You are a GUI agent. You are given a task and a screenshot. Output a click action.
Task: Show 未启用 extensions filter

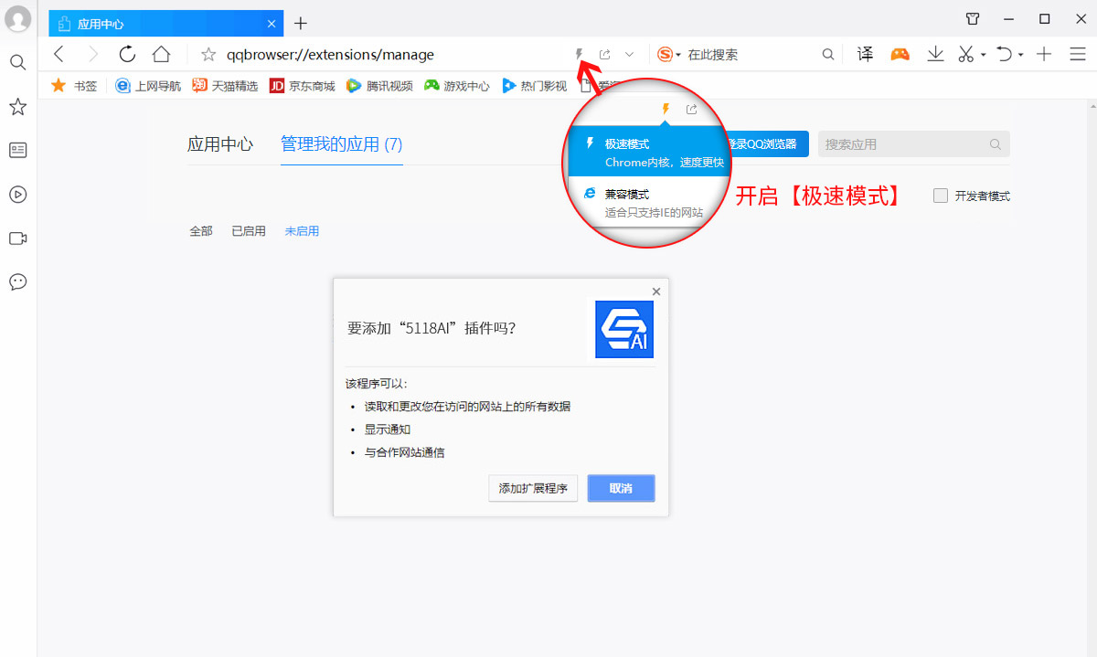(x=302, y=231)
